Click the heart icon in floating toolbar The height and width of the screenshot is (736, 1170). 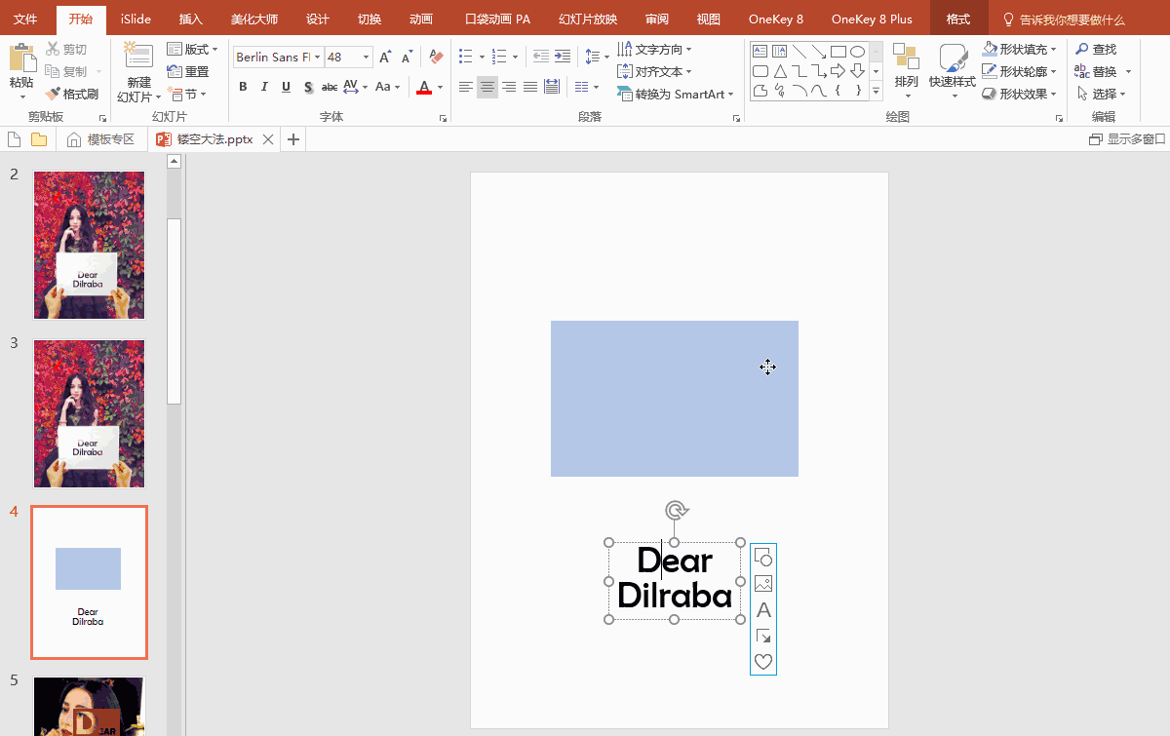click(763, 662)
